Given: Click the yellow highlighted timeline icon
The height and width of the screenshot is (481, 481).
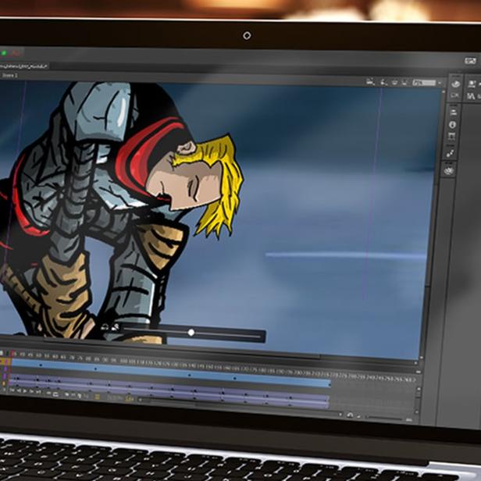Looking at the screenshot, I should (97, 397).
